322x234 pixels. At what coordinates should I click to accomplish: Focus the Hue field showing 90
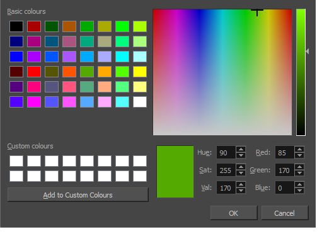[x=226, y=152]
